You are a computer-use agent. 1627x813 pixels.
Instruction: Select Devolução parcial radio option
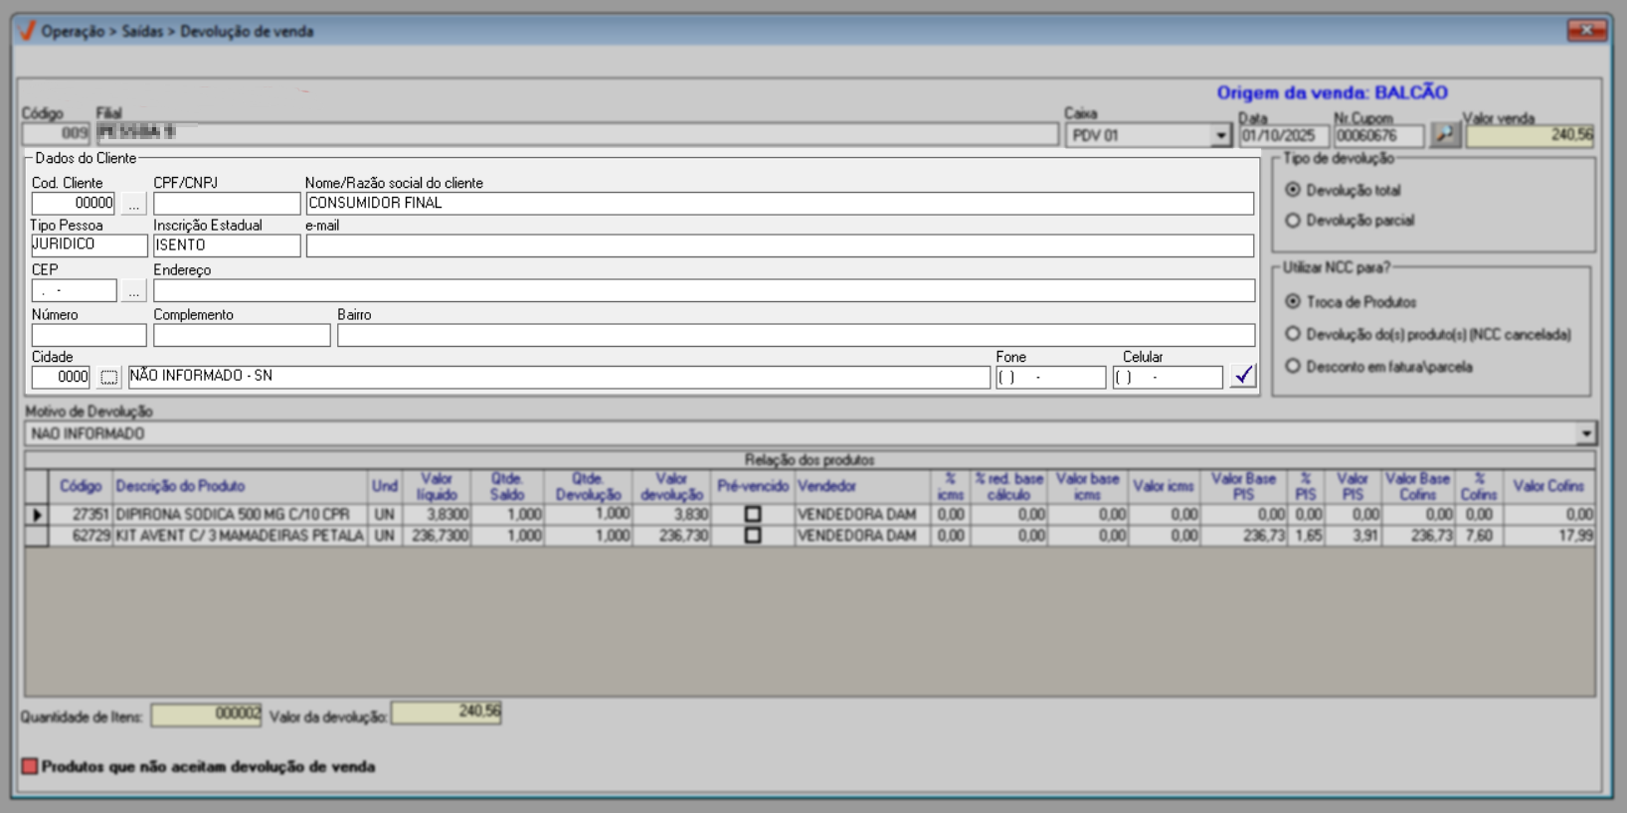pyautogui.click(x=1293, y=221)
